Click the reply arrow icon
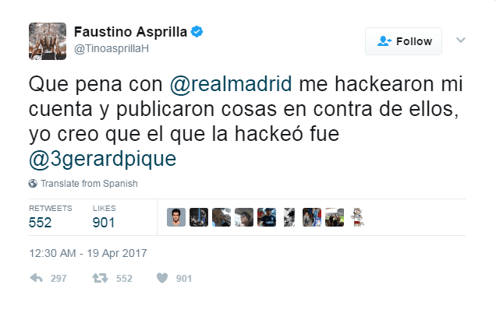 pos(37,278)
